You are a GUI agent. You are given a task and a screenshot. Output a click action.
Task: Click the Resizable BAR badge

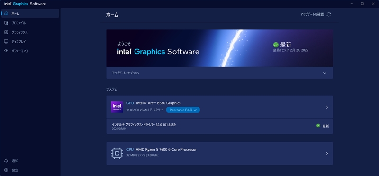pyautogui.click(x=183, y=110)
